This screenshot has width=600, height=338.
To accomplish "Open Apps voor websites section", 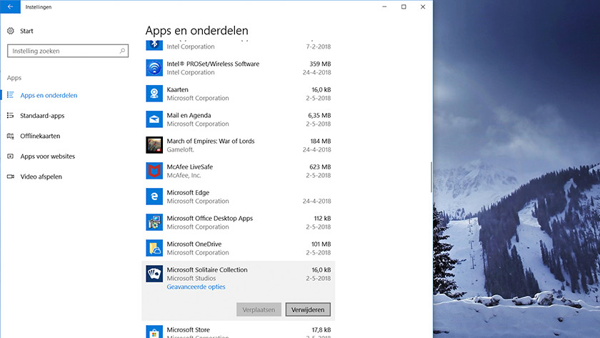I will (47, 156).
